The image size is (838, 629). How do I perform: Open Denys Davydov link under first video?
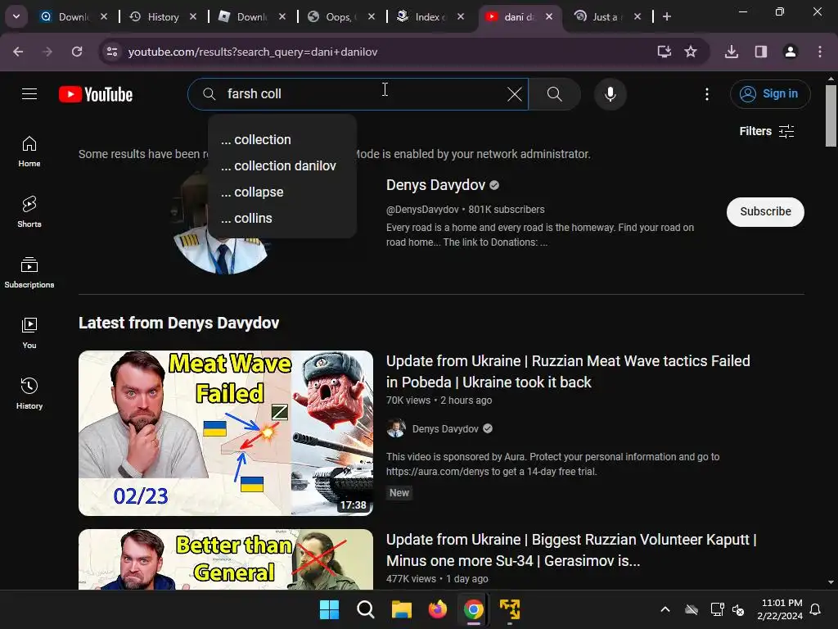(x=445, y=429)
